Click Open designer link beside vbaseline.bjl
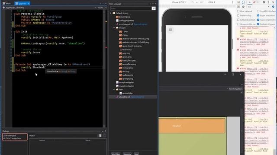277x155 pixels. [137, 97]
